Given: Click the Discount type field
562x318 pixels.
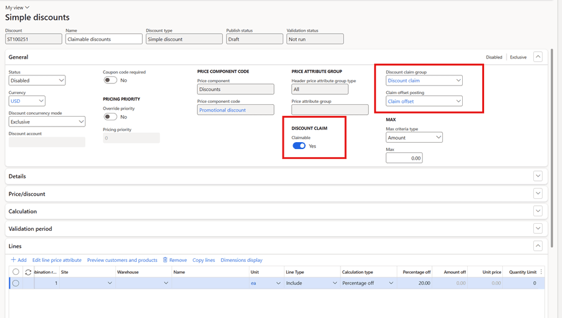Looking at the screenshot, I should [x=184, y=39].
